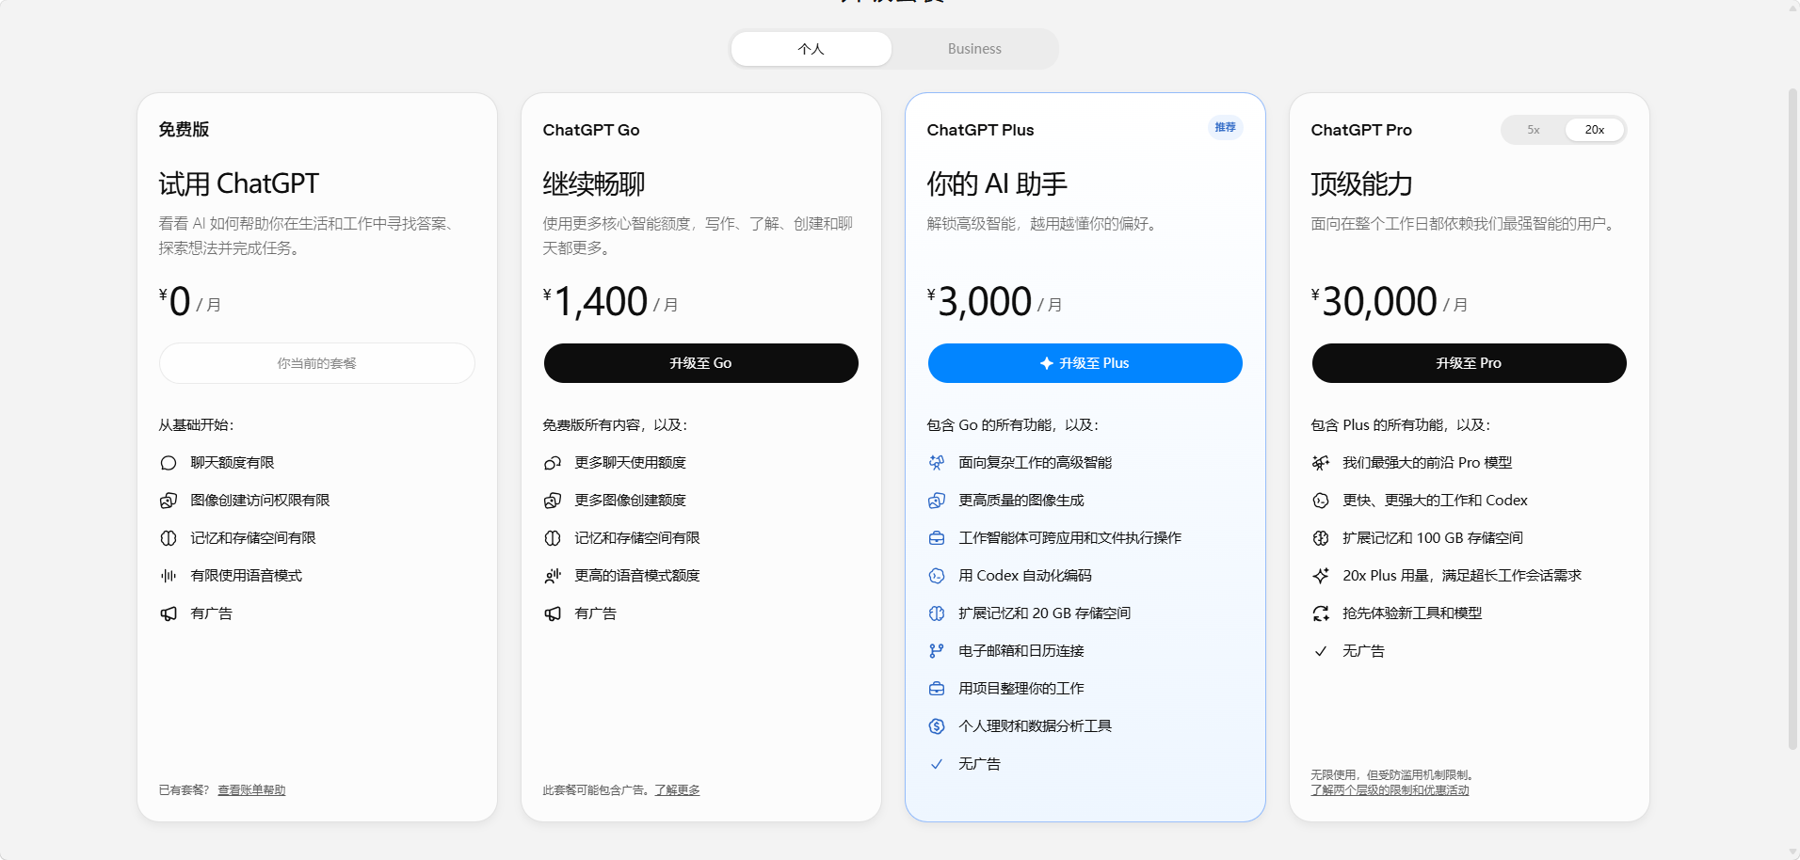Click connector icon beside 电子邮箱和日历连接
This screenshot has width=1800, height=860.
coord(937,651)
